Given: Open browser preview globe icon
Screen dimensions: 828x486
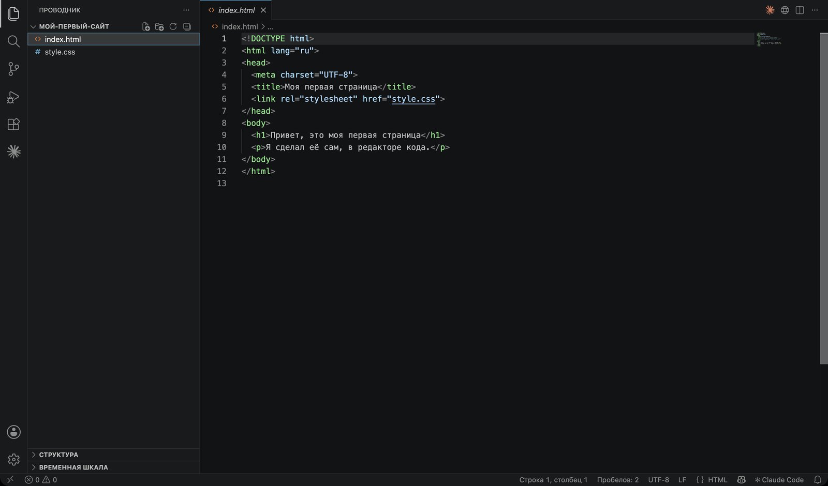Looking at the screenshot, I should [x=785, y=10].
